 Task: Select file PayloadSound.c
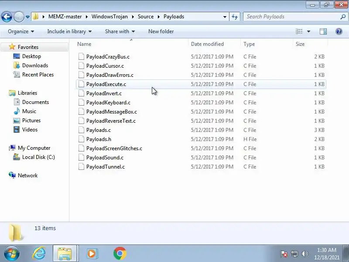201,158
